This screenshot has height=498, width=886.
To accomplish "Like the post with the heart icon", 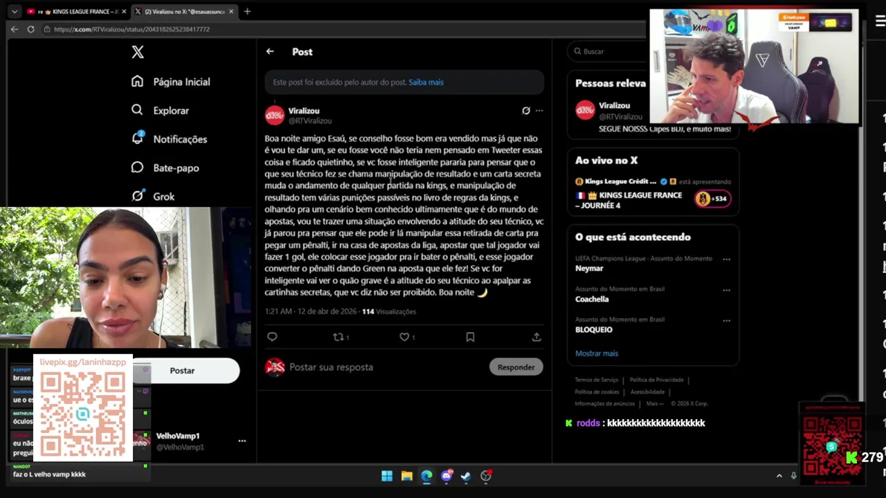I will pyautogui.click(x=404, y=337).
